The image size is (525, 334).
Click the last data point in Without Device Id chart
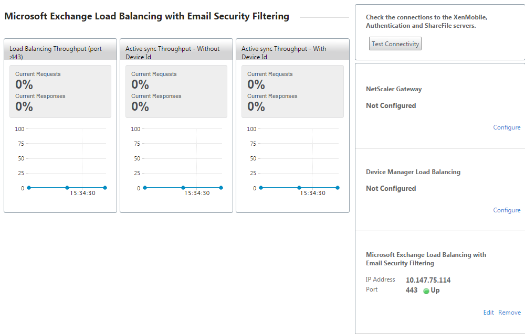[x=221, y=187]
